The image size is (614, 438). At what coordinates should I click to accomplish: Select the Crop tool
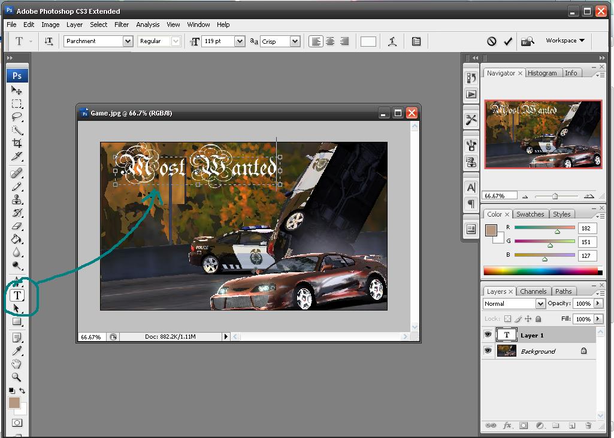point(17,144)
